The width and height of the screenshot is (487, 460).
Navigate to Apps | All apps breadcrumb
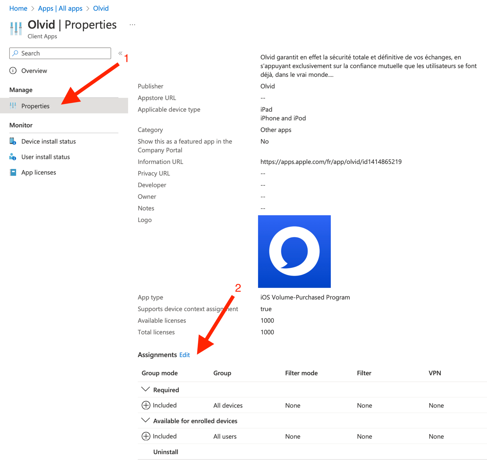coord(60,8)
